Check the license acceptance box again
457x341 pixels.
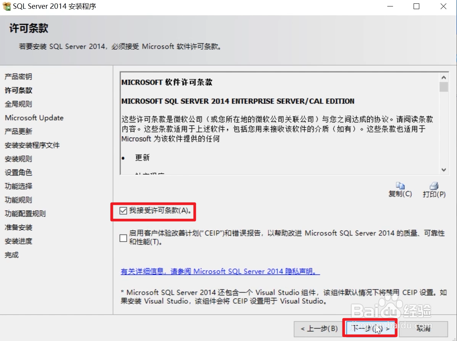123,210
